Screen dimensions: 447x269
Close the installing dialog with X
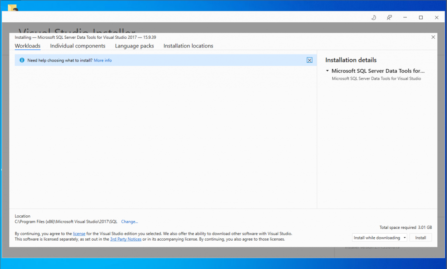tap(433, 37)
